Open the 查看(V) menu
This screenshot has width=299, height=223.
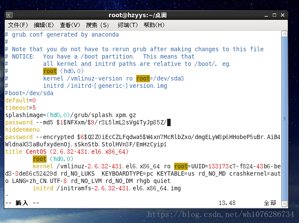70,25
